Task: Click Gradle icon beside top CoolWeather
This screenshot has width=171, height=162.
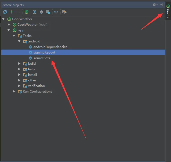Action: 9,19
